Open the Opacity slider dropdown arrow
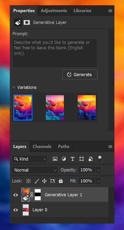The width and height of the screenshot is (124, 230). (x=98, y=170)
